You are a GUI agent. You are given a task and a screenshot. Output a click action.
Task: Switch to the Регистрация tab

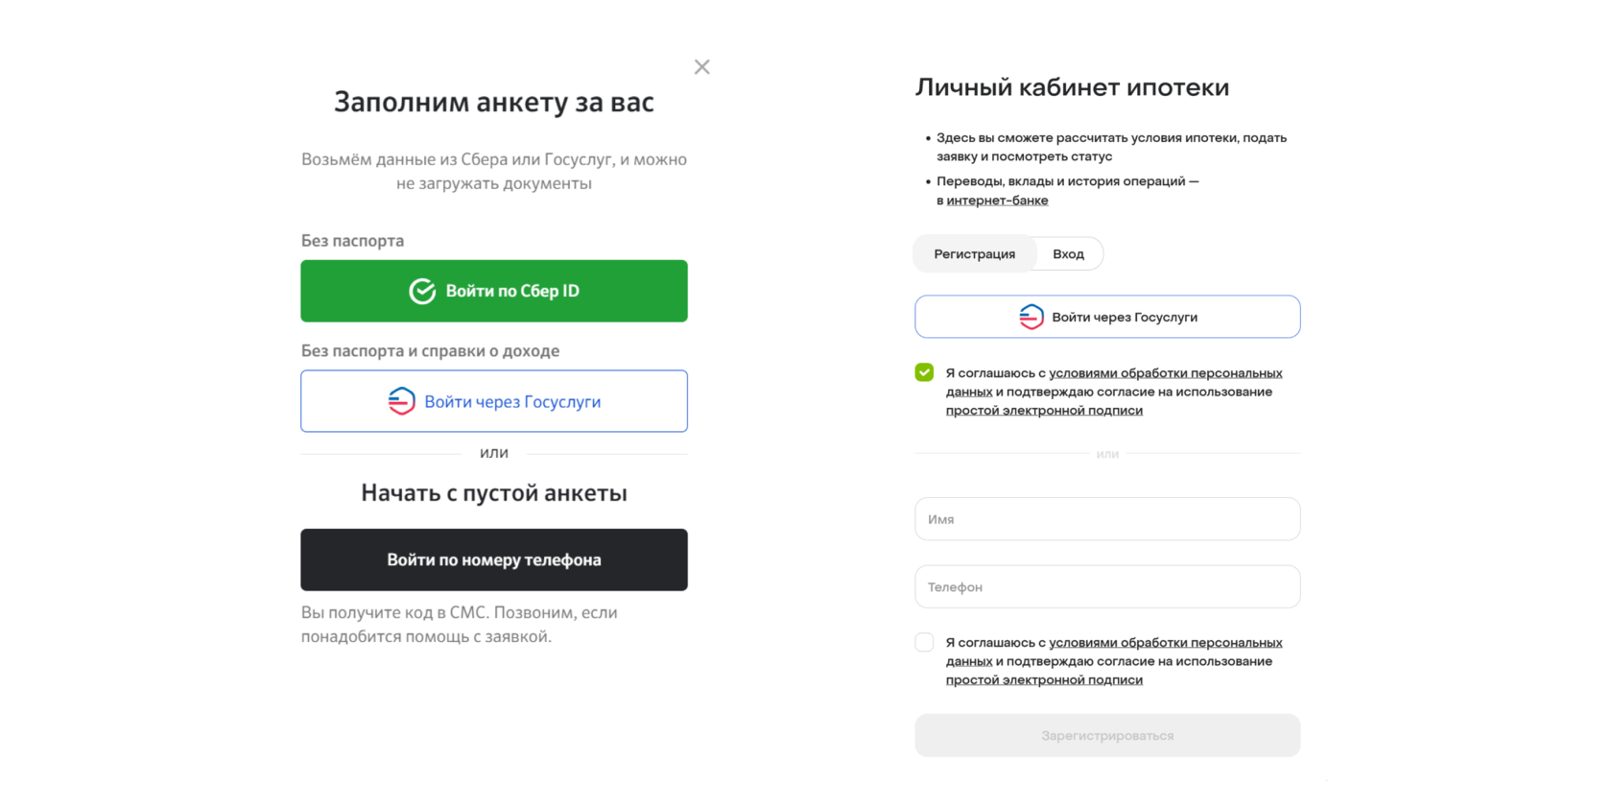click(974, 254)
